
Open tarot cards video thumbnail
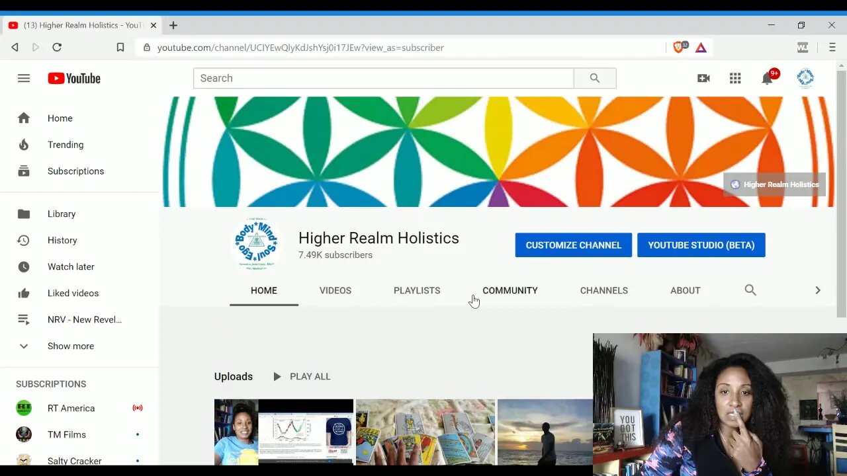[x=425, y=432]
